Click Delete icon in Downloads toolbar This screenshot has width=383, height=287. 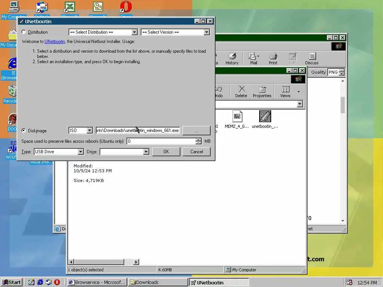(x=241, y=92)
